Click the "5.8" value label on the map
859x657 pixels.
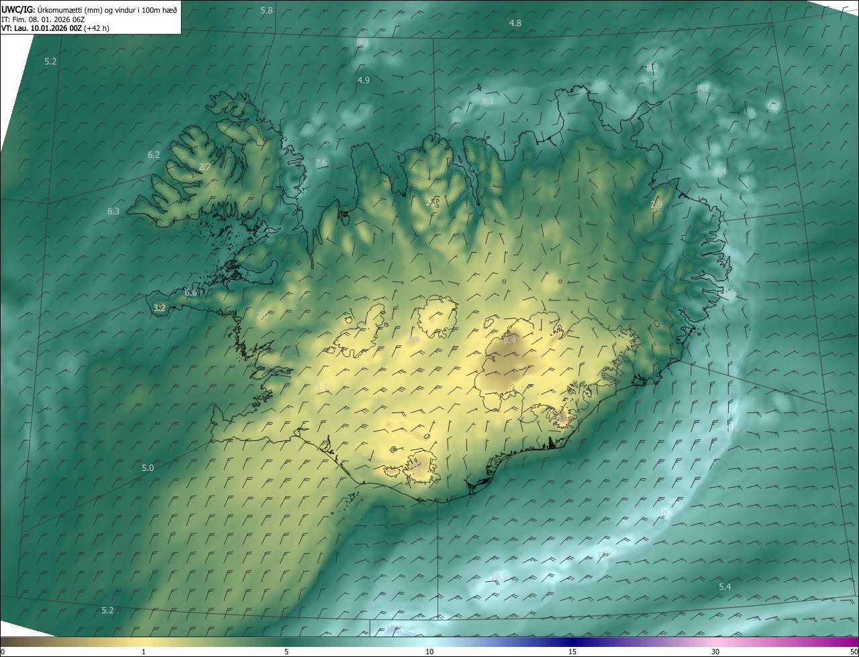tap(266, 11)
